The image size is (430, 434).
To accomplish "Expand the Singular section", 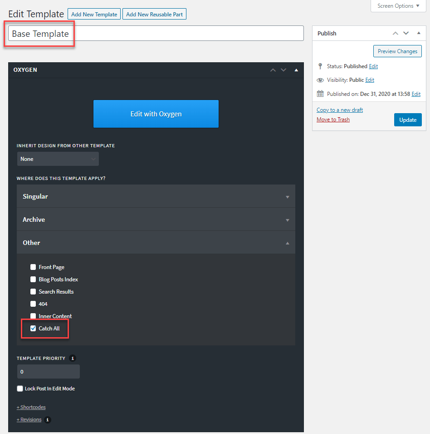I will pos(156,196).
